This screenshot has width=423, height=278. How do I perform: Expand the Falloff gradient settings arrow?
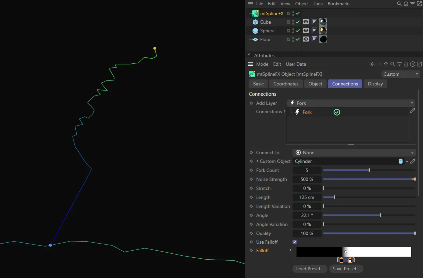pyautogui.click(x=291, y=250)
